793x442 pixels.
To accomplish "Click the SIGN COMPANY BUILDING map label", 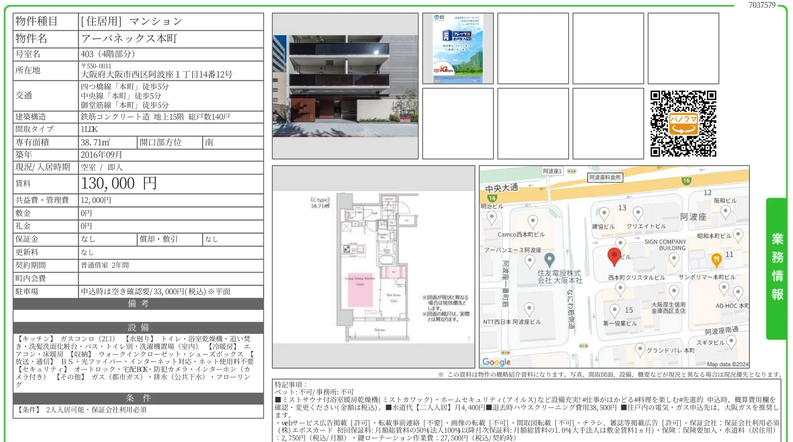I will point(666,245).
